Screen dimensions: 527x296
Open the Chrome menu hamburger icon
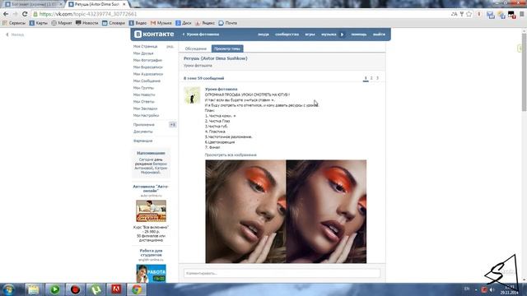pos(521,14)
